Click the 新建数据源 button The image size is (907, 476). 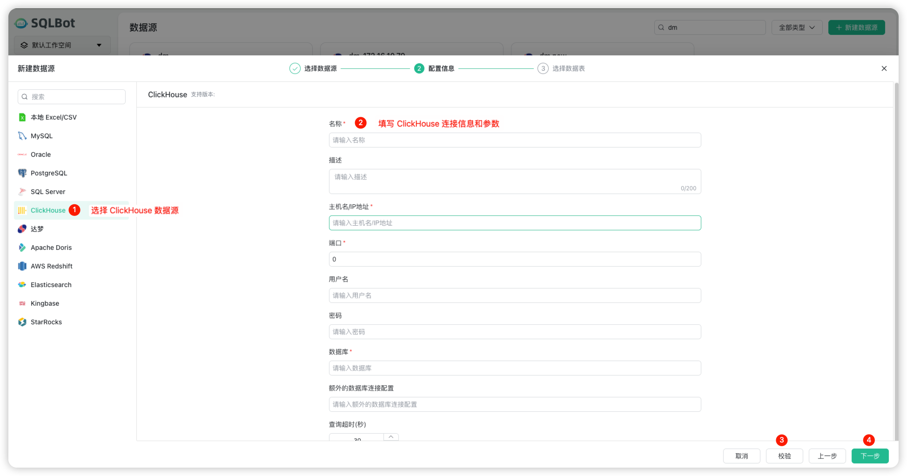856,27
